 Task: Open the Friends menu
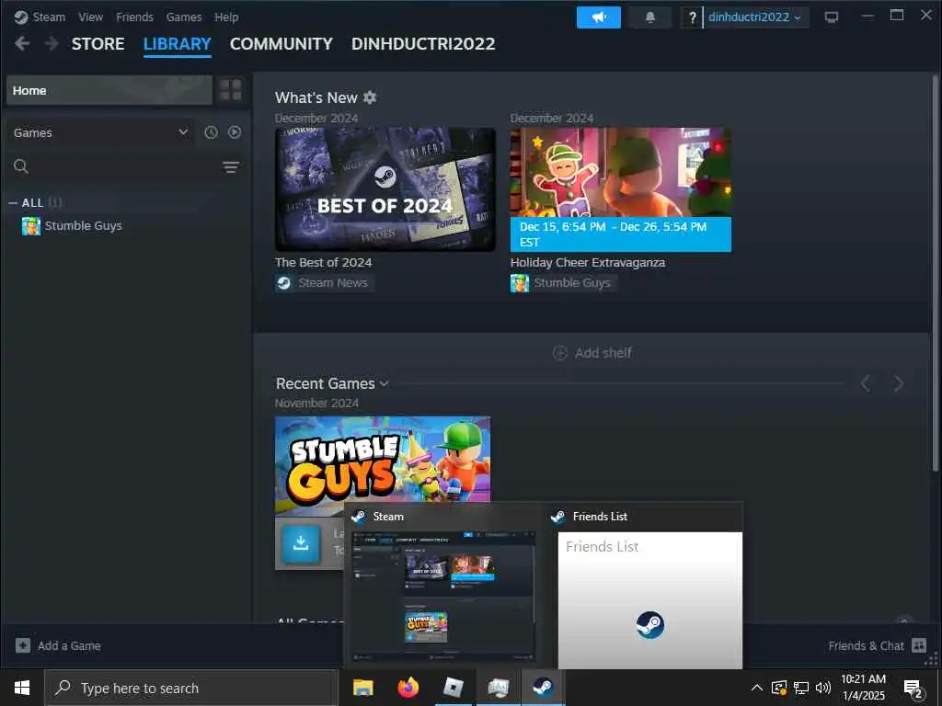click(x=134, y=17)
